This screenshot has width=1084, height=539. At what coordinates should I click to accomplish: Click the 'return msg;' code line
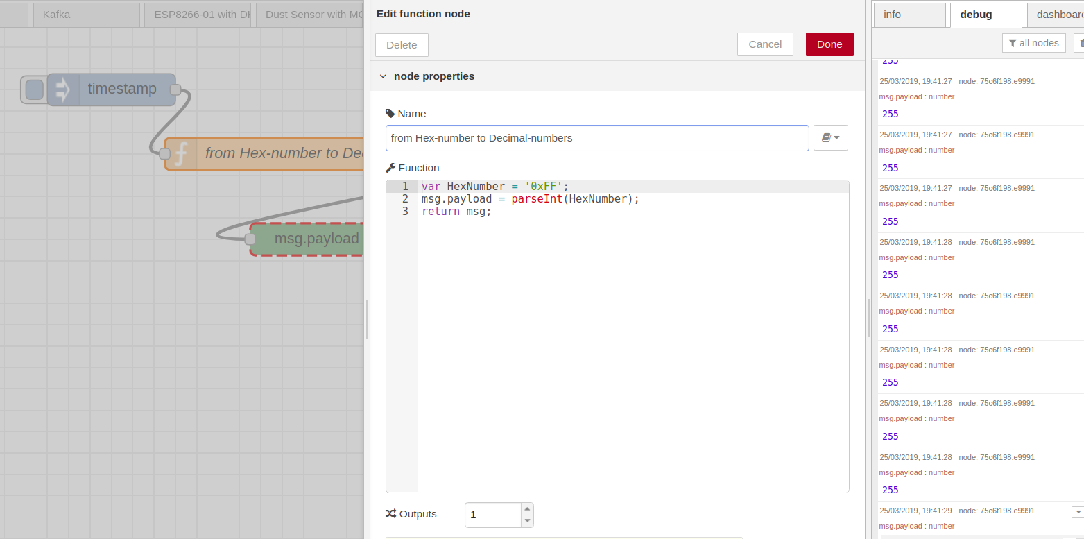(456, 212)
